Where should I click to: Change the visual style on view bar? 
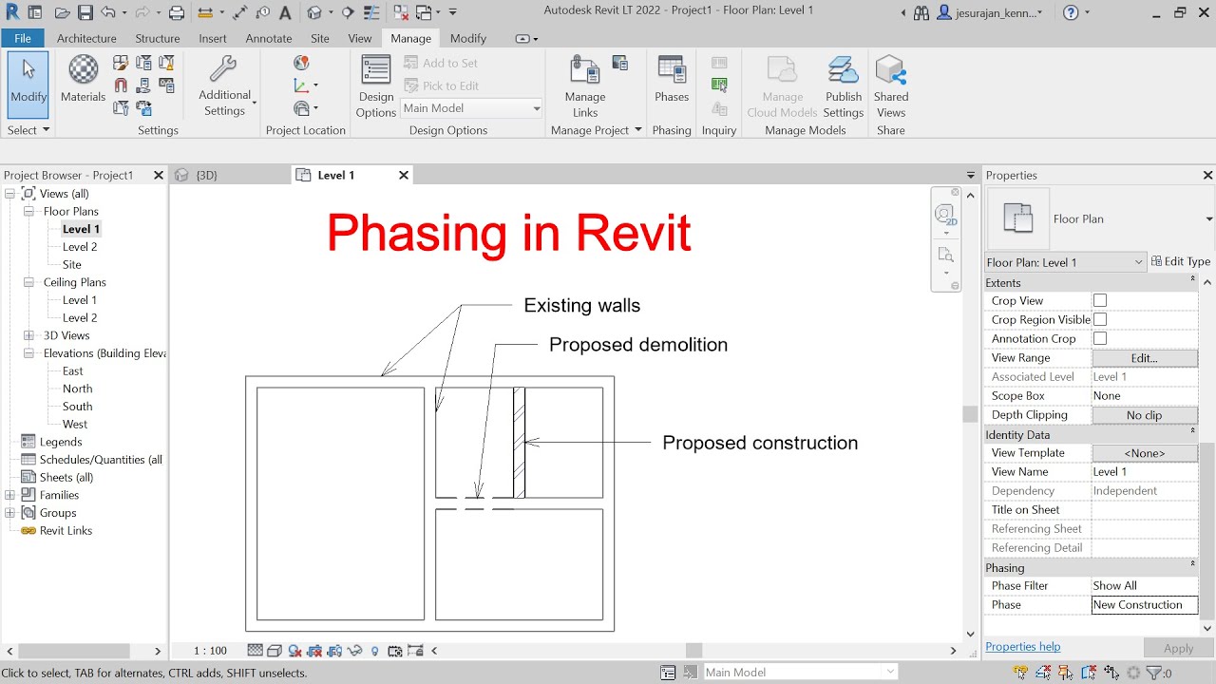(x=275, y=651)
